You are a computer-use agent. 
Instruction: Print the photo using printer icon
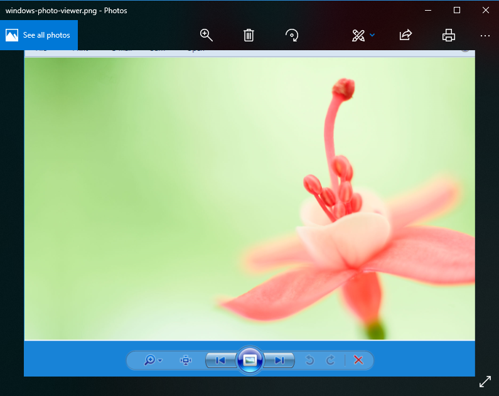coord(448,35)
